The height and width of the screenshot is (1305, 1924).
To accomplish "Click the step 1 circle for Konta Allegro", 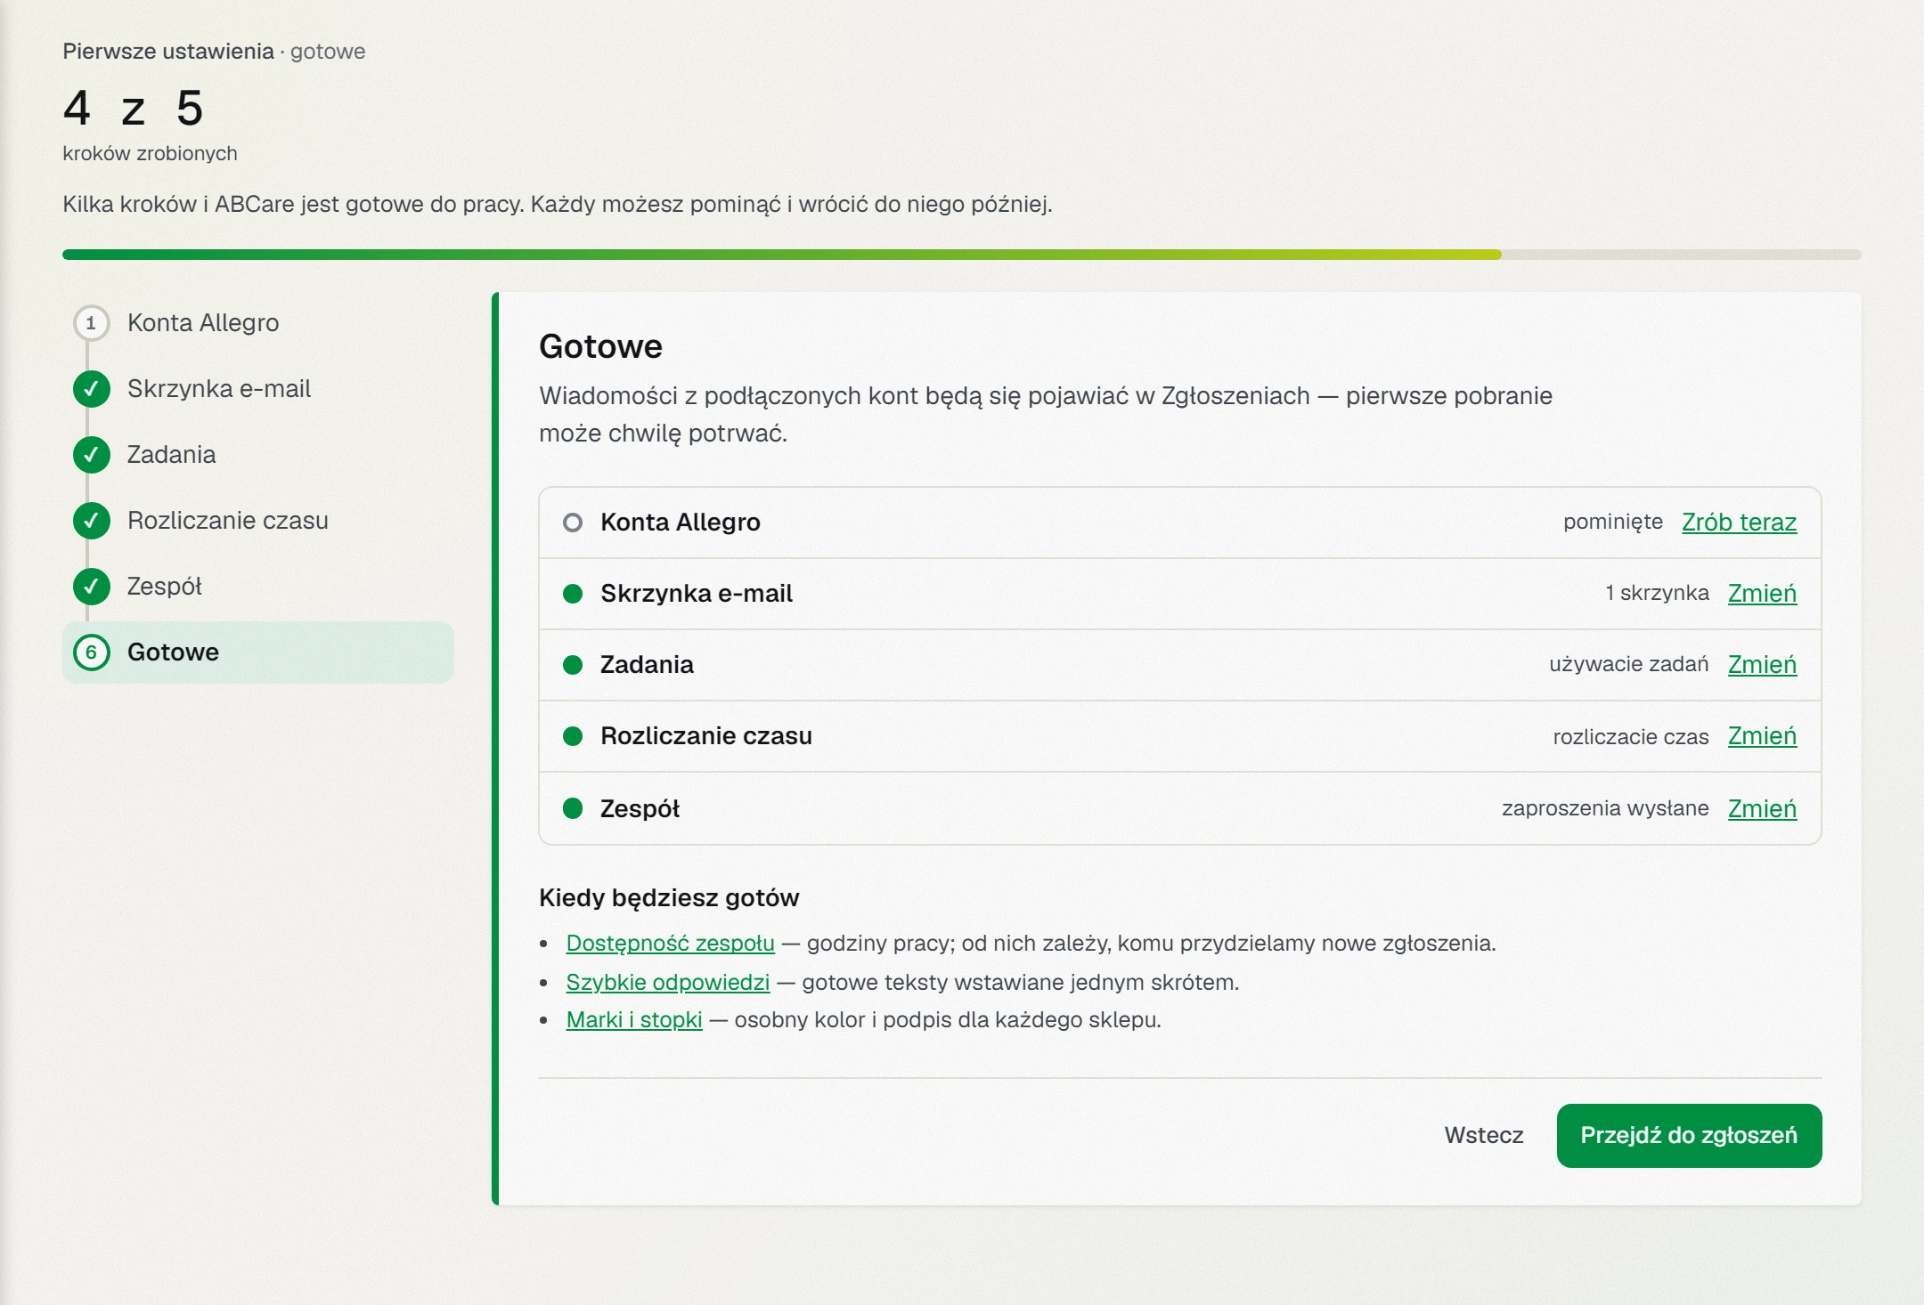I will point(91,323).
